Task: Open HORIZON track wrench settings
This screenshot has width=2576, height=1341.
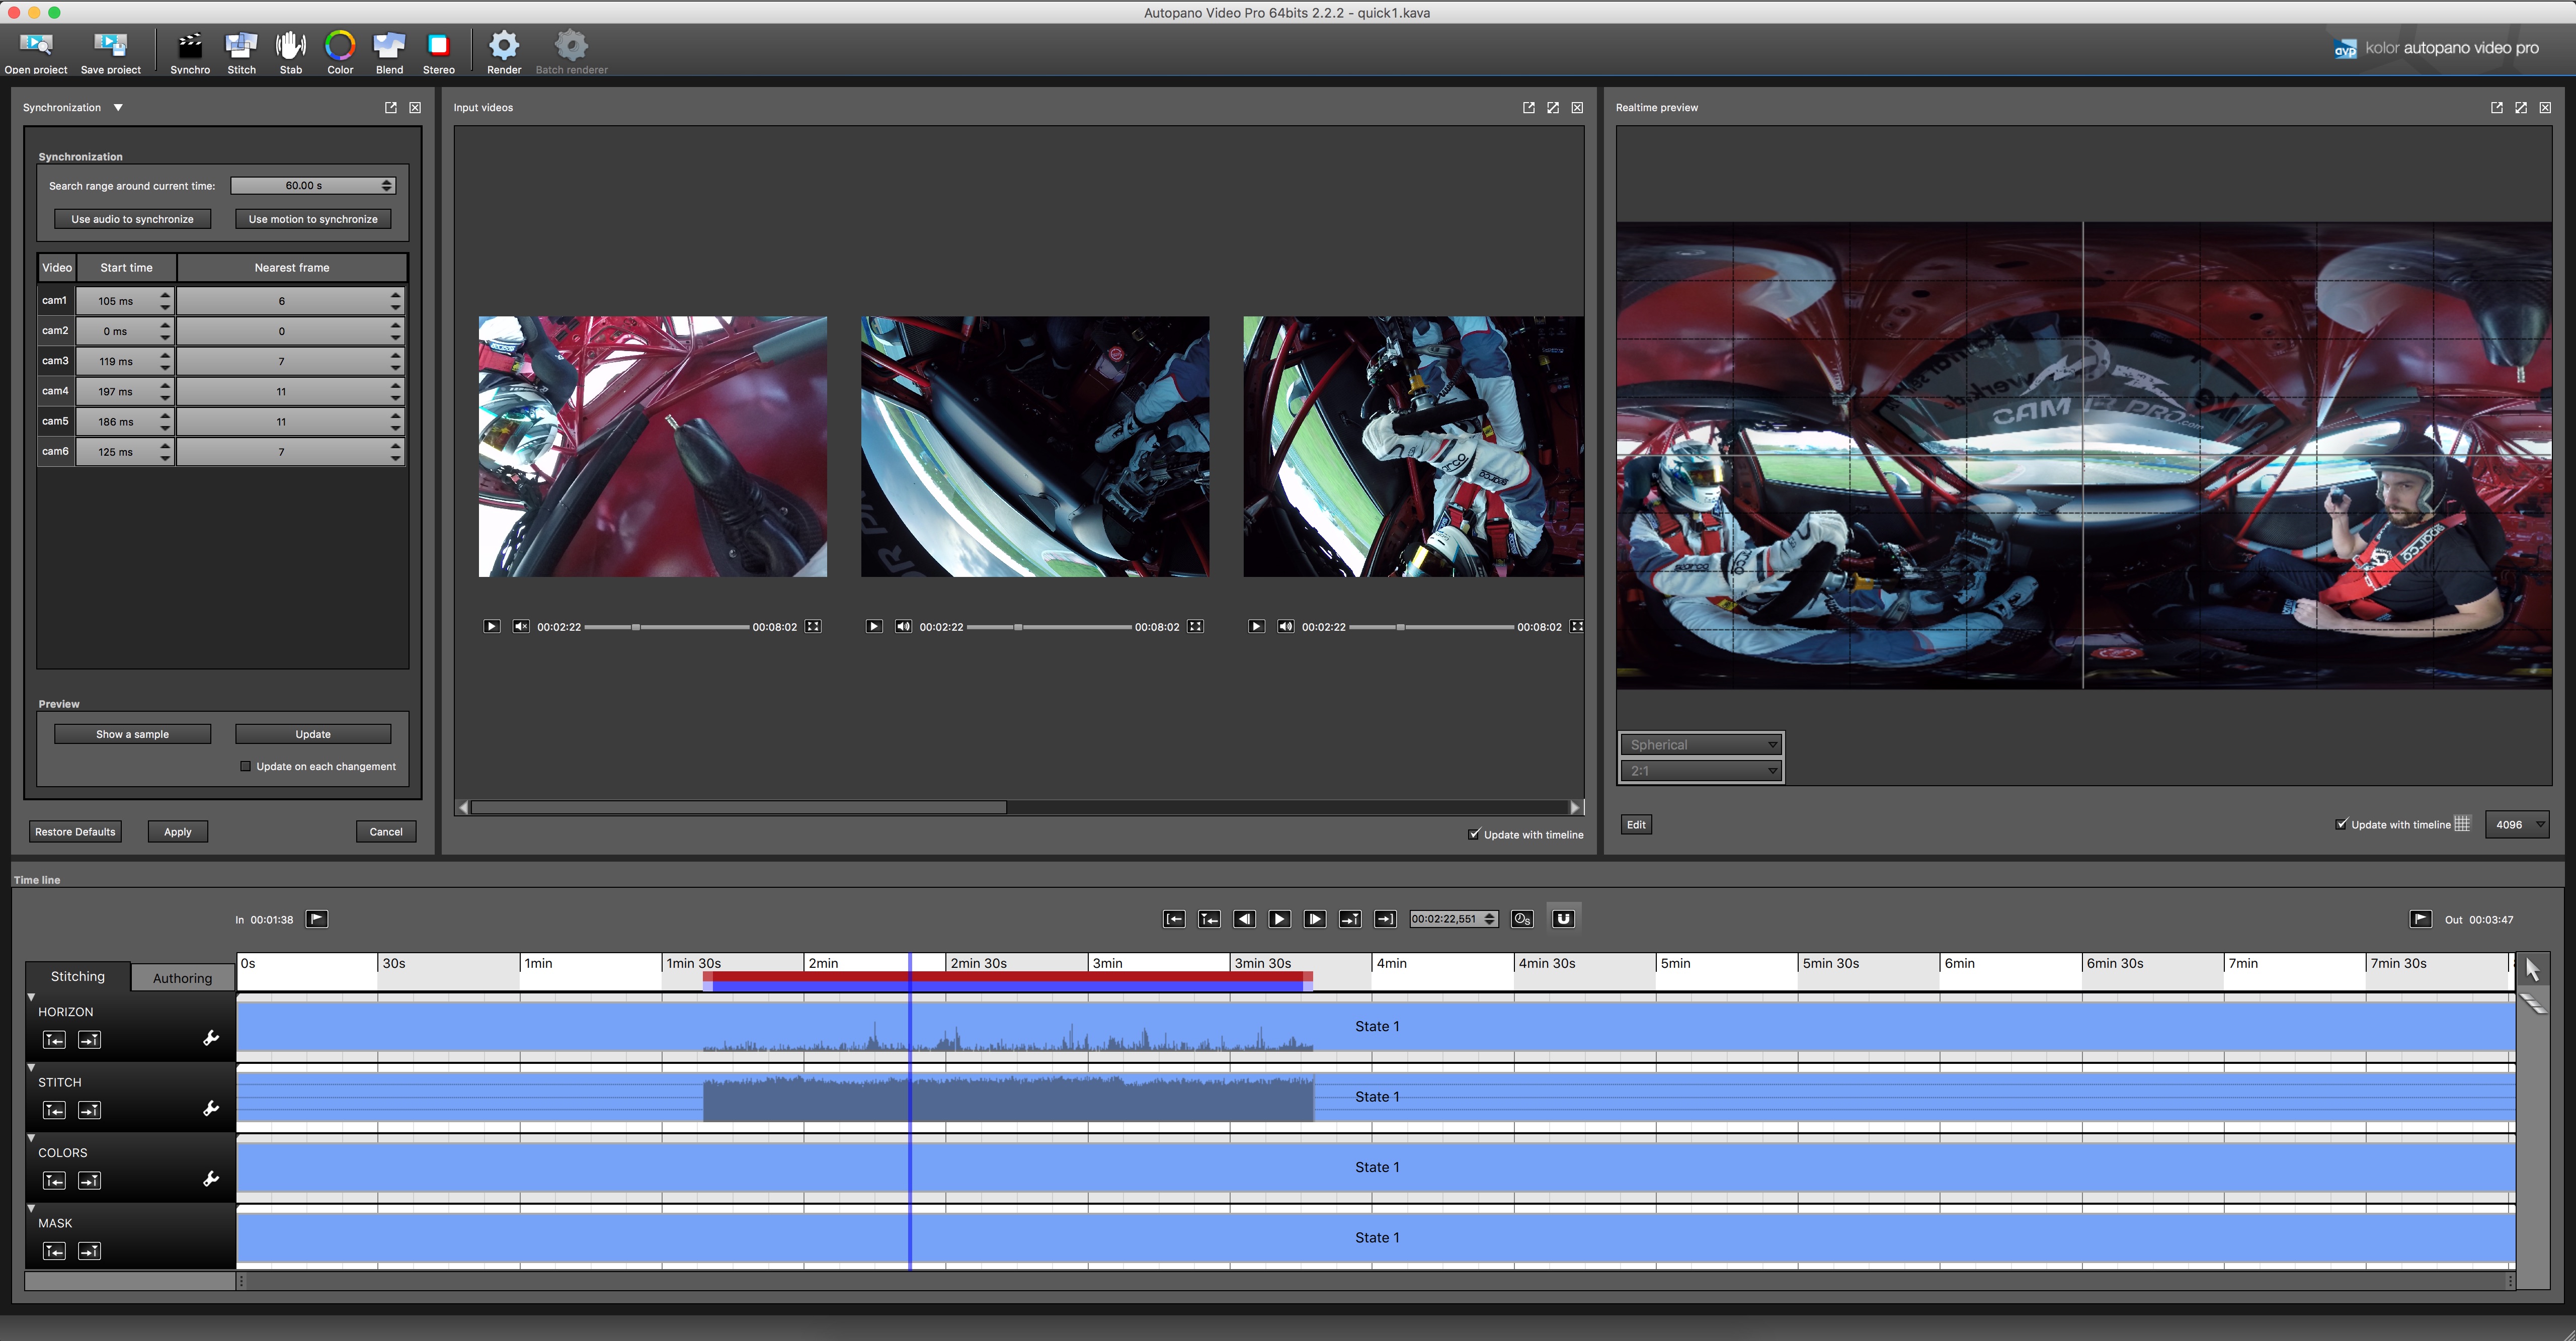Action: [x=211, y=1038]
